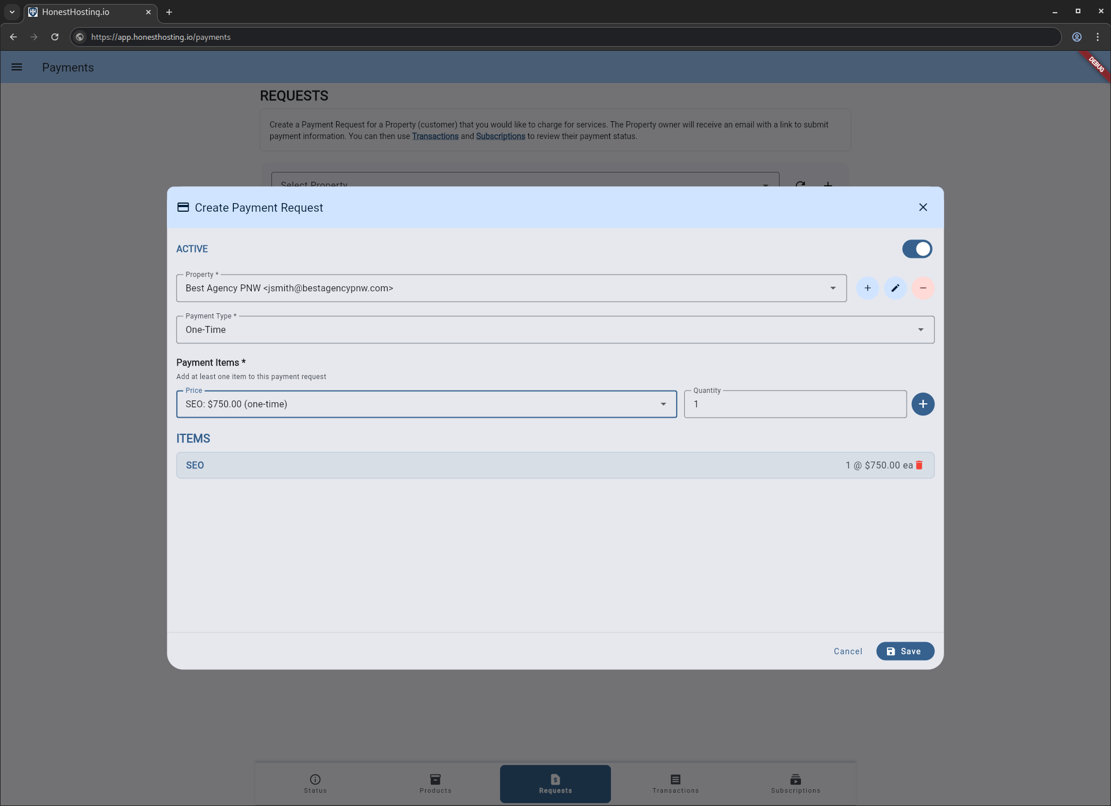Click the remove property minus icon

[923, 288]
